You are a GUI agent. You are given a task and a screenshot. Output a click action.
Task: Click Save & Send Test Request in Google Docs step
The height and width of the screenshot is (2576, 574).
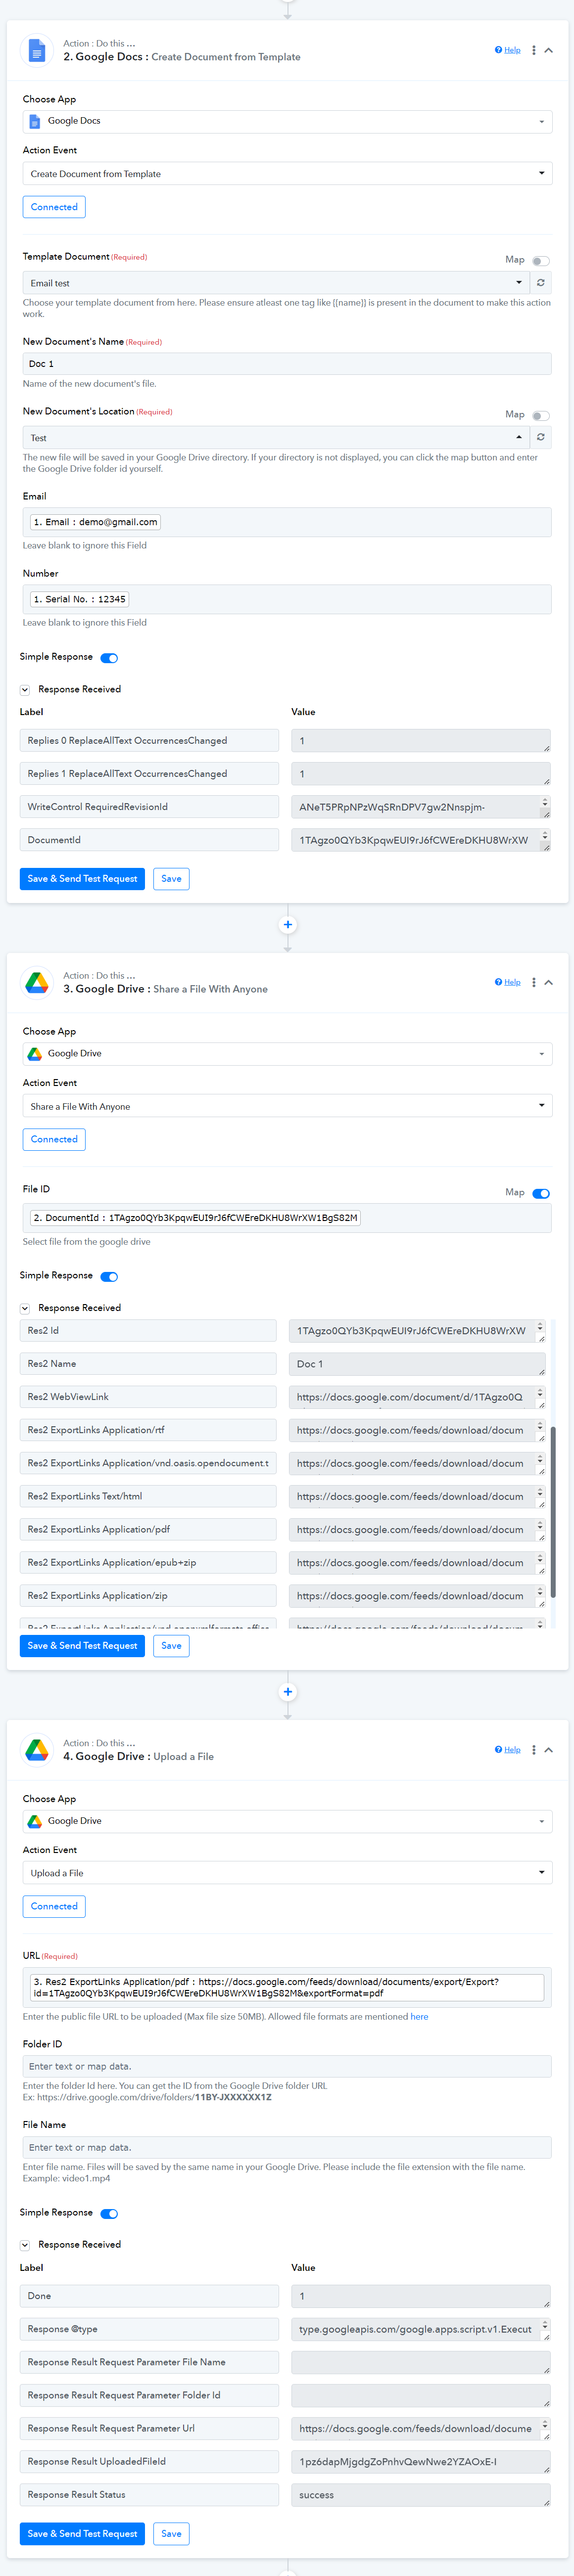pyautogui.click(x=82, y=879)
